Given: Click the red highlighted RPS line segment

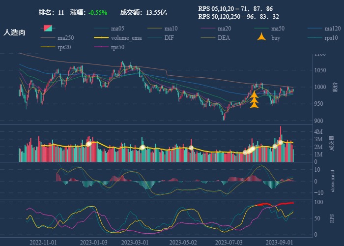Looking at the screenshot, I should click(x=283, y=204).
